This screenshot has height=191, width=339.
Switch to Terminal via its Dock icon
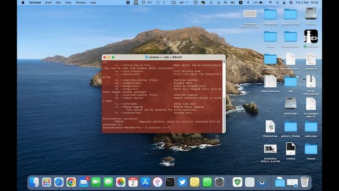[170, 182]
